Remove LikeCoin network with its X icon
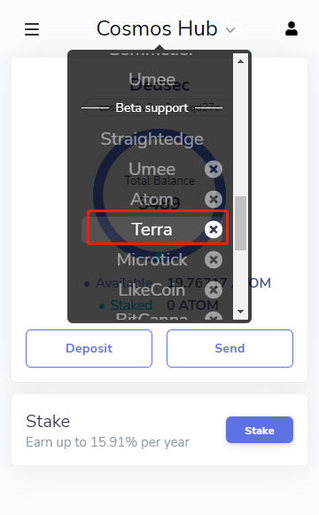The width and height of the screenshot is (319, 515). pos(214,290)
